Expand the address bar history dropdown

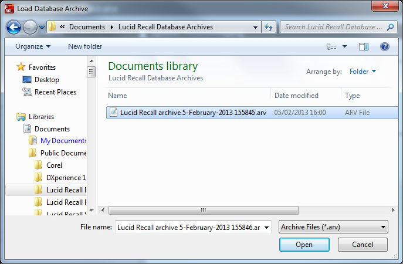(255, 27)
